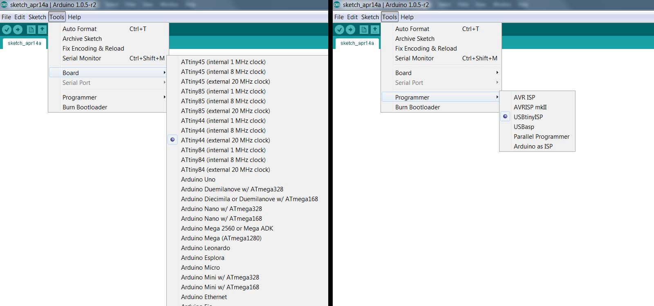
Task: Click the Verify checkmark icon in right window
Action: pyautogui.click(x=339, y=29)
